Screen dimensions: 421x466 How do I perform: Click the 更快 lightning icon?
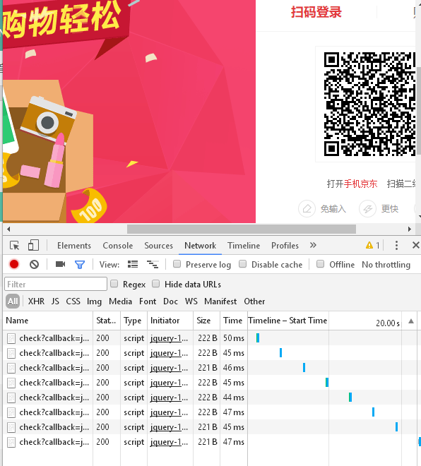367,208
